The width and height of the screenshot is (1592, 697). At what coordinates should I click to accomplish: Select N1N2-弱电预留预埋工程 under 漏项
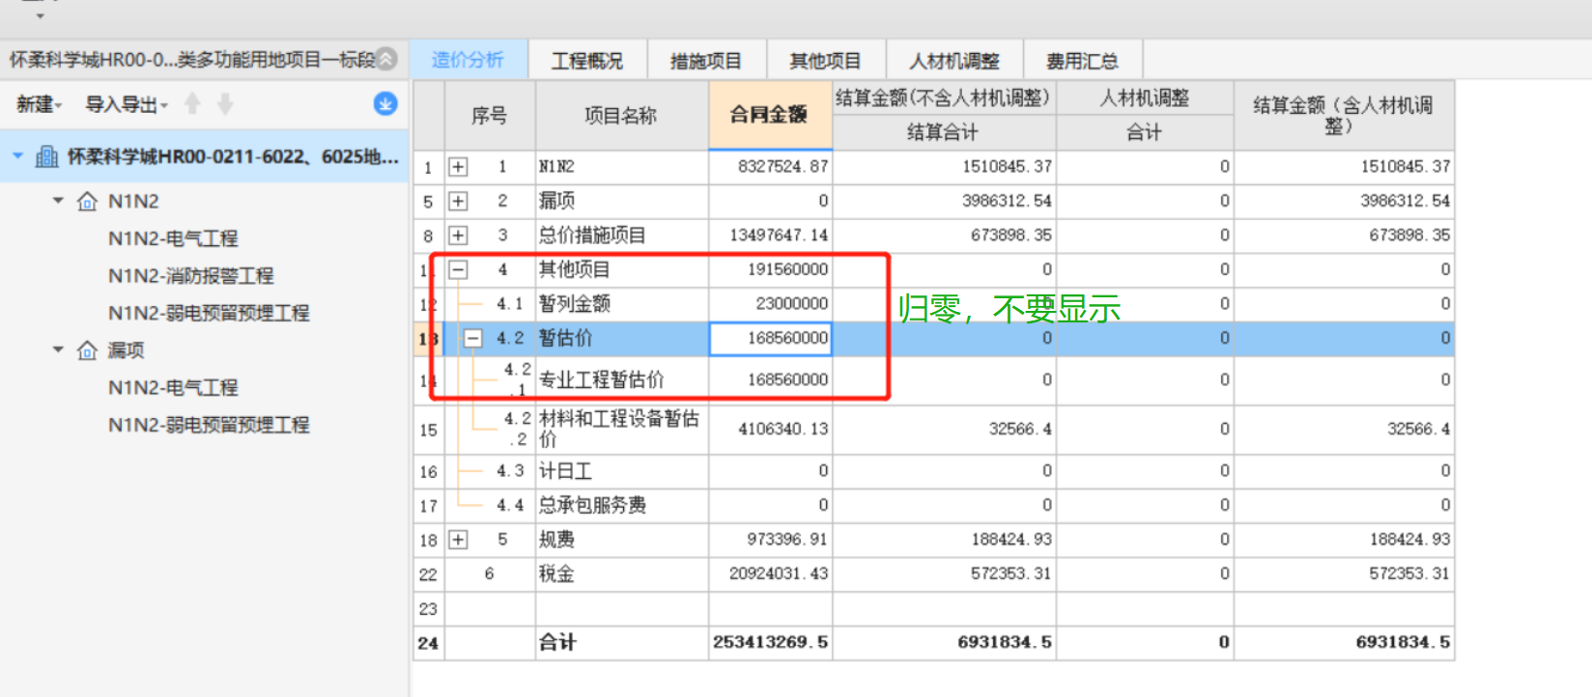point(209,425)
